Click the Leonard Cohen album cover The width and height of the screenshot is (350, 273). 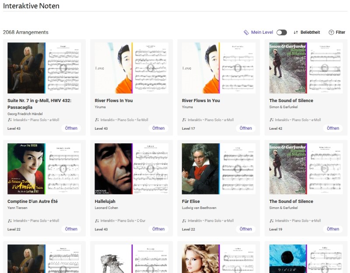[113, 169]
